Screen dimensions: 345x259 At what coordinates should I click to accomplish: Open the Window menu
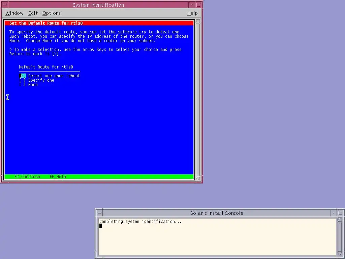point(14,13)
